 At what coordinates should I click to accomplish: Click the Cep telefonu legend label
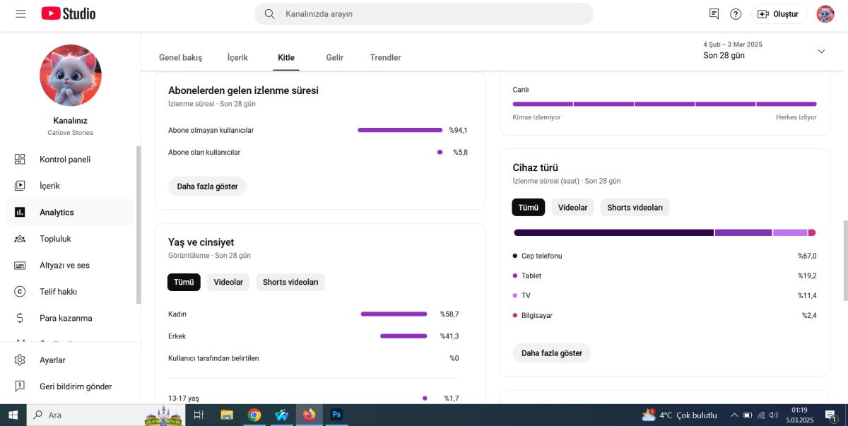(542, 256)
